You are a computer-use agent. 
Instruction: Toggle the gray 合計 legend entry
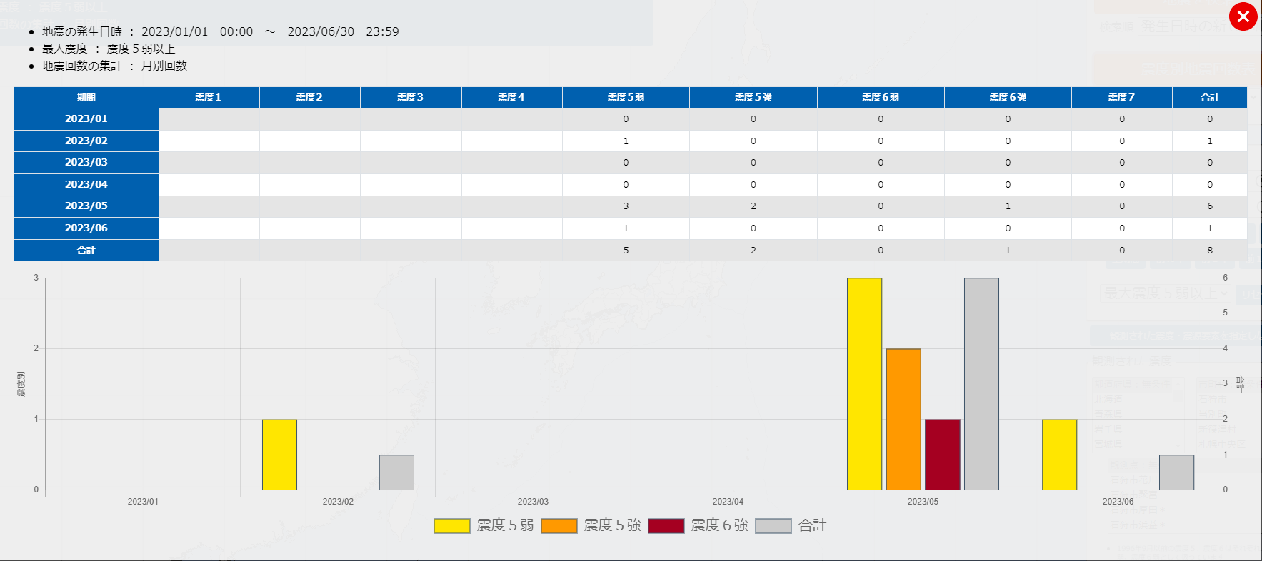[773, 526]
